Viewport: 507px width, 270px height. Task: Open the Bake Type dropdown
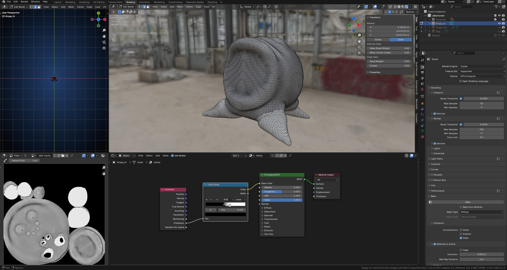pyautogui.click(x=482, y=212)
